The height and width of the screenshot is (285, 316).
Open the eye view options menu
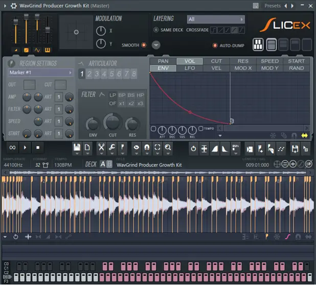[x=137, y=149]
